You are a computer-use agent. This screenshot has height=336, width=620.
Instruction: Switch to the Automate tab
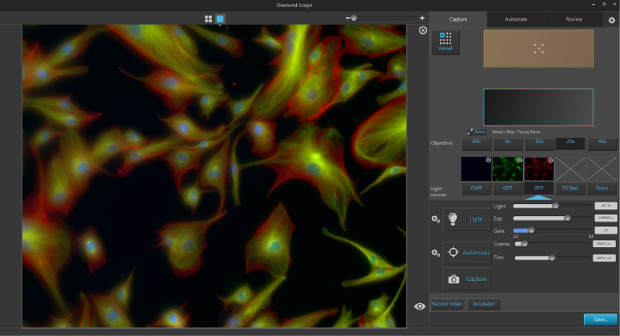pyautogui.click(x=516, y=20)
